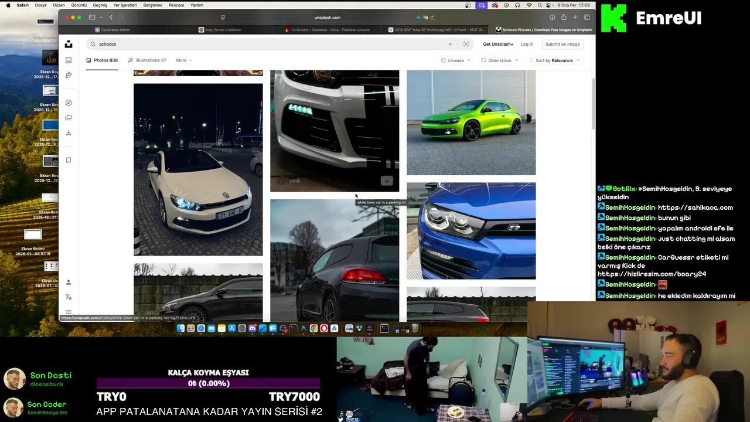Open visual search camera icon in search bar

466,44
